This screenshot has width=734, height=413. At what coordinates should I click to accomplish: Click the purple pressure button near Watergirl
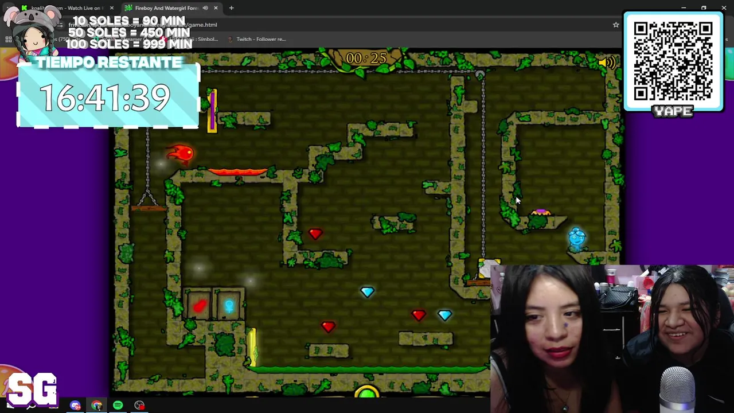pyautogui.click(x=540, y=213)
